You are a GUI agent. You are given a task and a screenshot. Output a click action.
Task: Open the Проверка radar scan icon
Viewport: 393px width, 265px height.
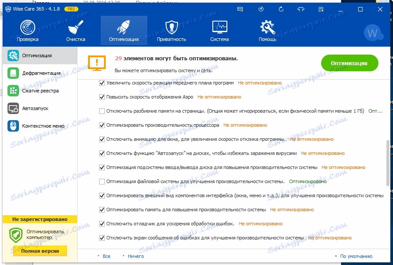(28, 27)
